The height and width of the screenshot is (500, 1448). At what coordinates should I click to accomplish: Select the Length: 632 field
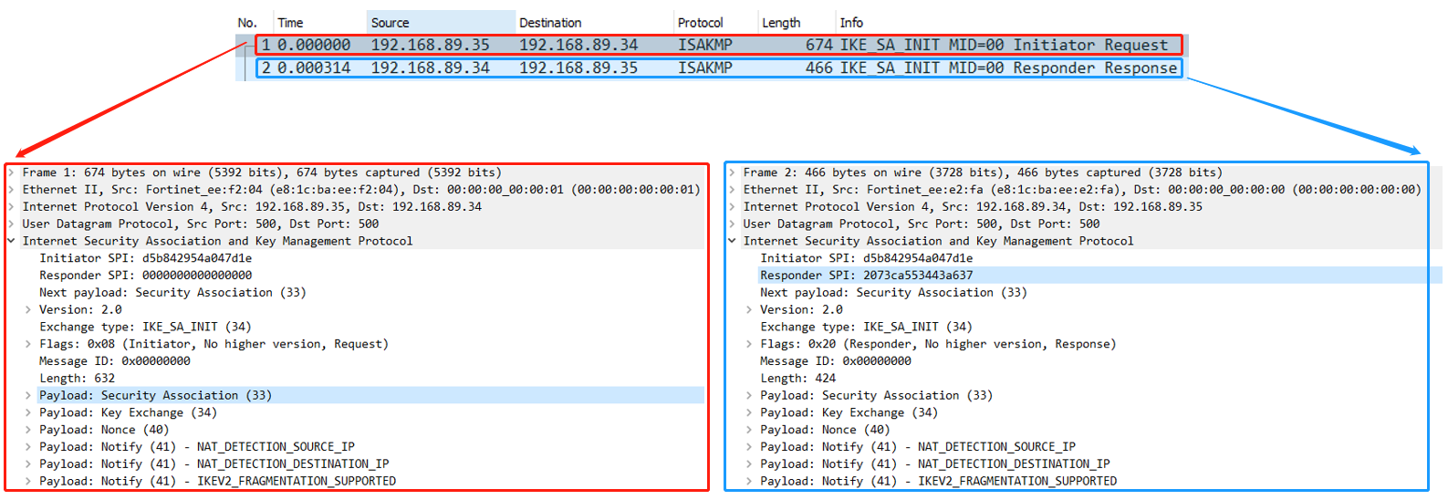click(x=77, y=379)
